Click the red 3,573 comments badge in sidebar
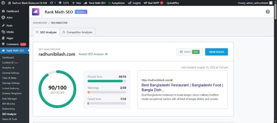277x123 pixels. point(23,44)
